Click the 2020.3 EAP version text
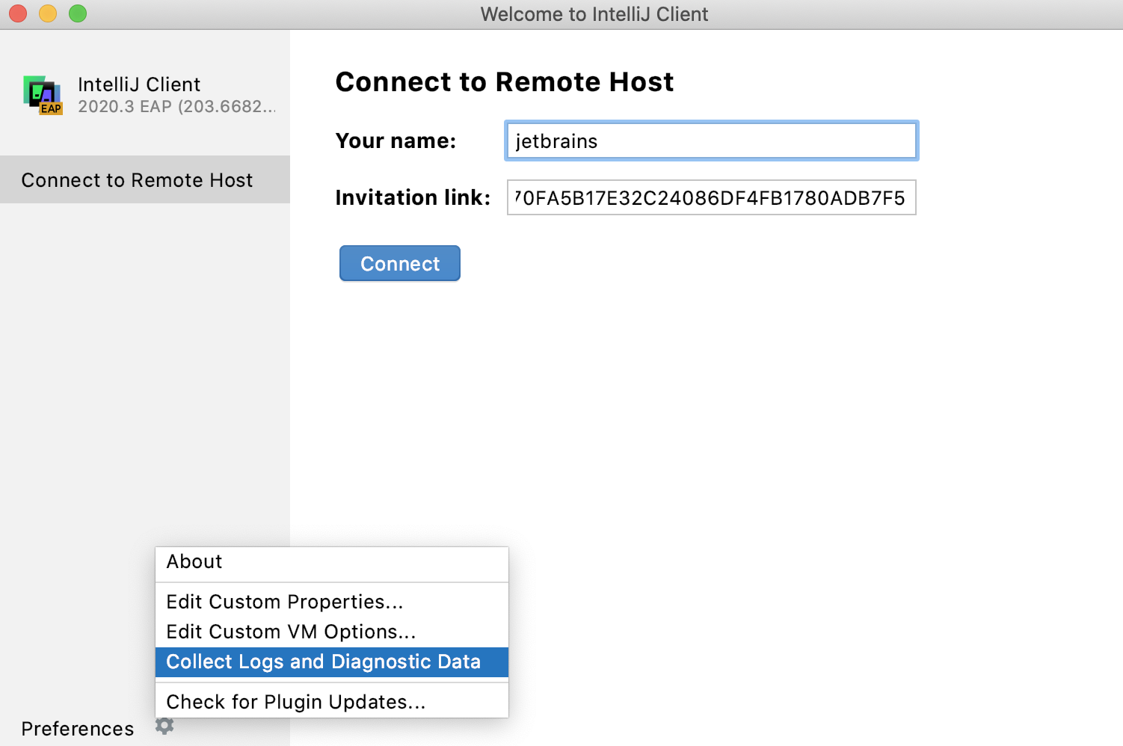 (x=177, y=107)
